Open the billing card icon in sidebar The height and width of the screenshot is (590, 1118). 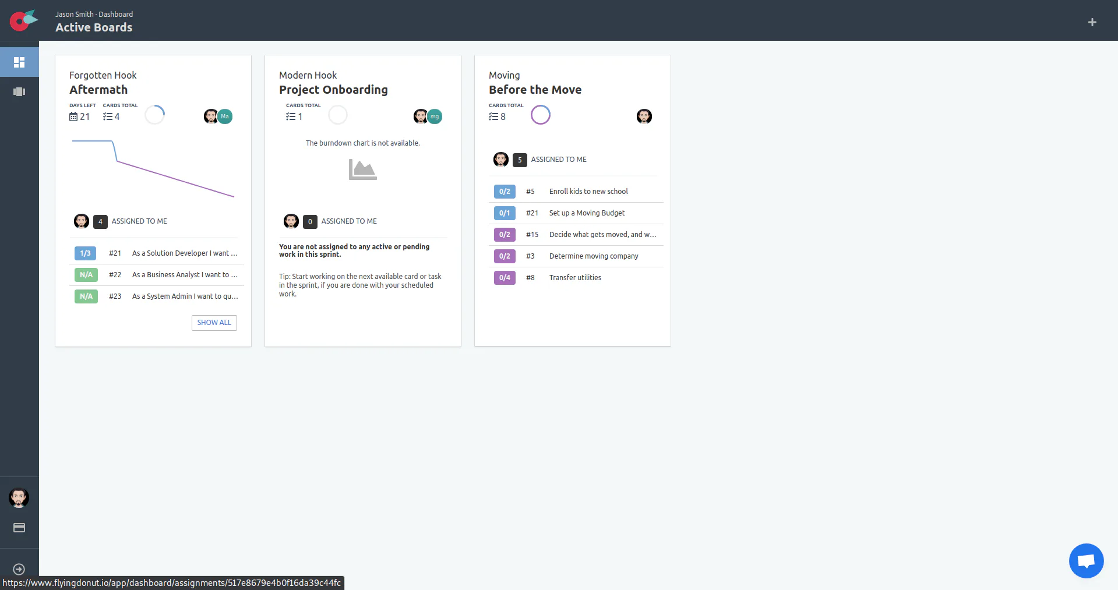(x=19, y=528)
